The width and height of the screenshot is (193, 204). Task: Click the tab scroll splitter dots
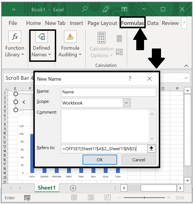[x=115, y=188]
